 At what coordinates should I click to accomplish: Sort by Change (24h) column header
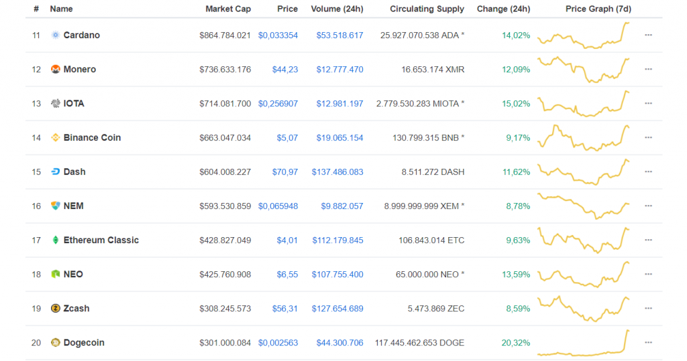click(503, 9)
